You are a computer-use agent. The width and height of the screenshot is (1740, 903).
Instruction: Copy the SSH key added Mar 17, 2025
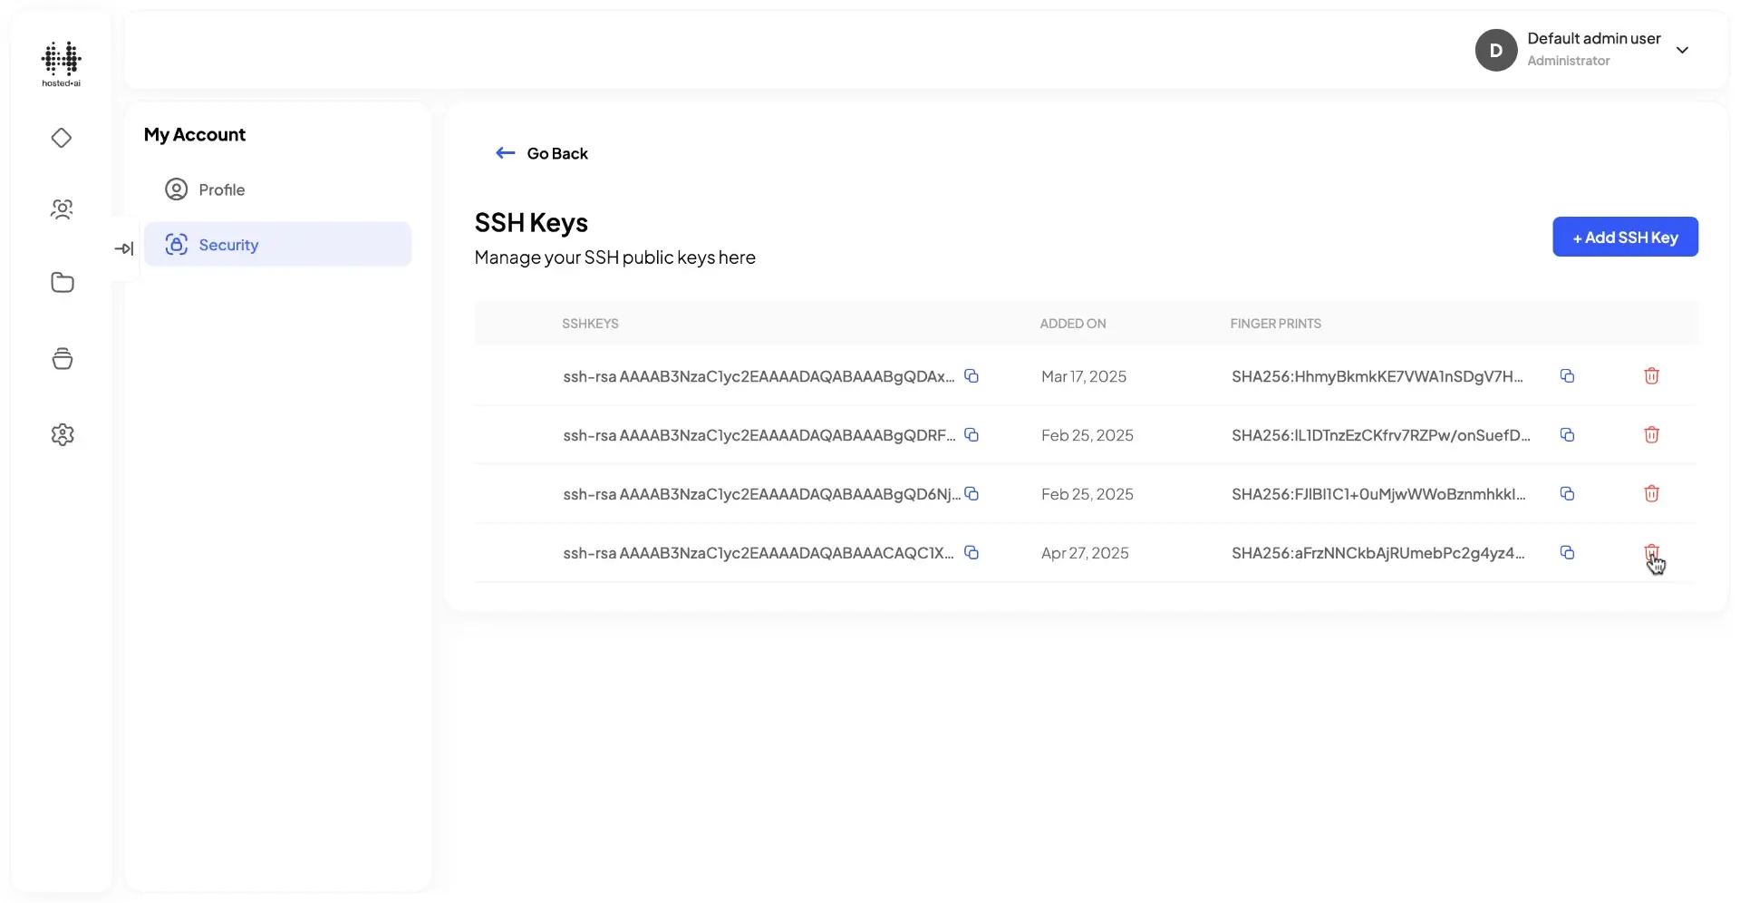pyautogui.click(x=971, y=375)
